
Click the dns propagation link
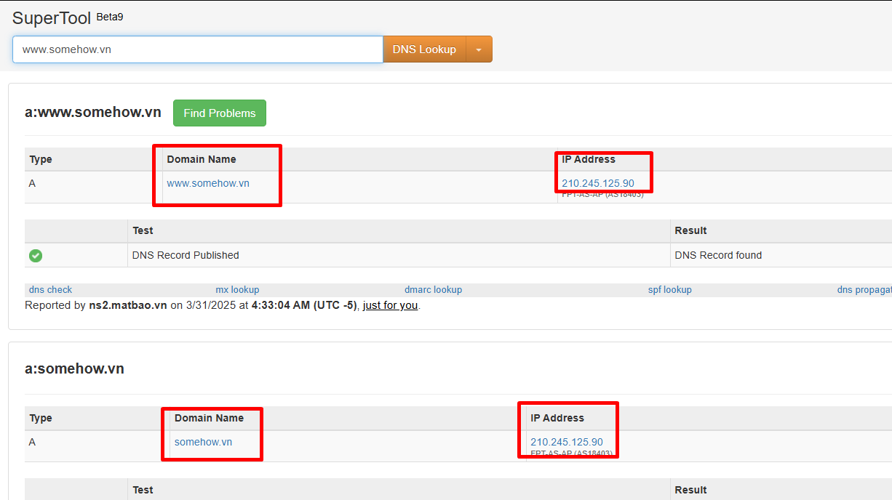pyautogui.click(x=864, y=289)
